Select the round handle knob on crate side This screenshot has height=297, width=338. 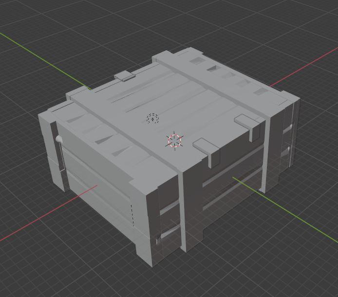point(58,139)
